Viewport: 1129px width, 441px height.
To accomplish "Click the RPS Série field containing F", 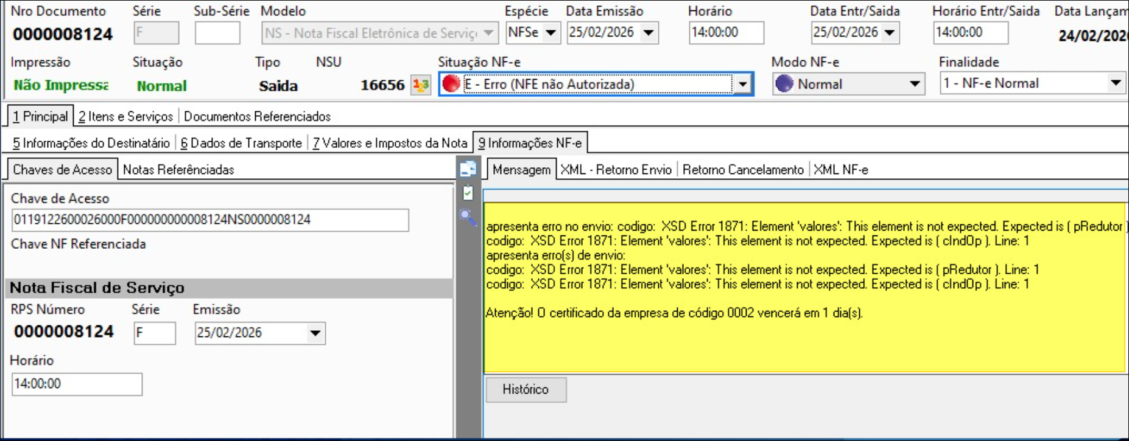I will 155,333.
